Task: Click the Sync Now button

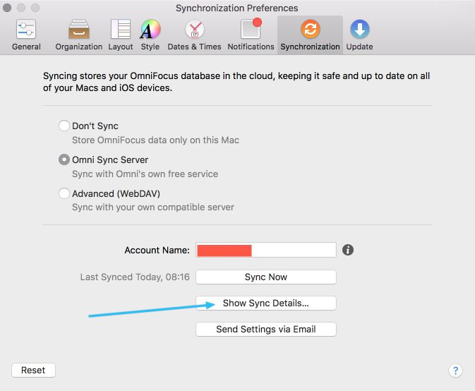Action: 266,277
